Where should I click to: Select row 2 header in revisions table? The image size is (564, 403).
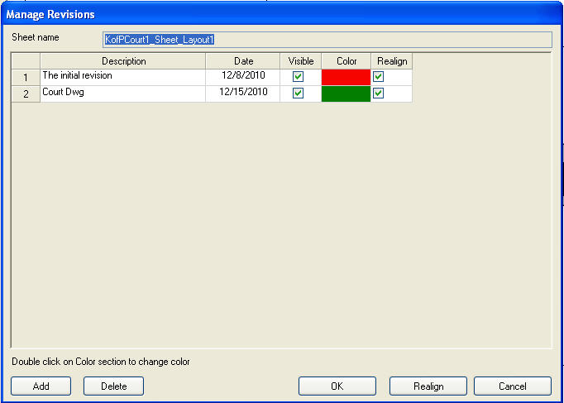click(26, 94)
